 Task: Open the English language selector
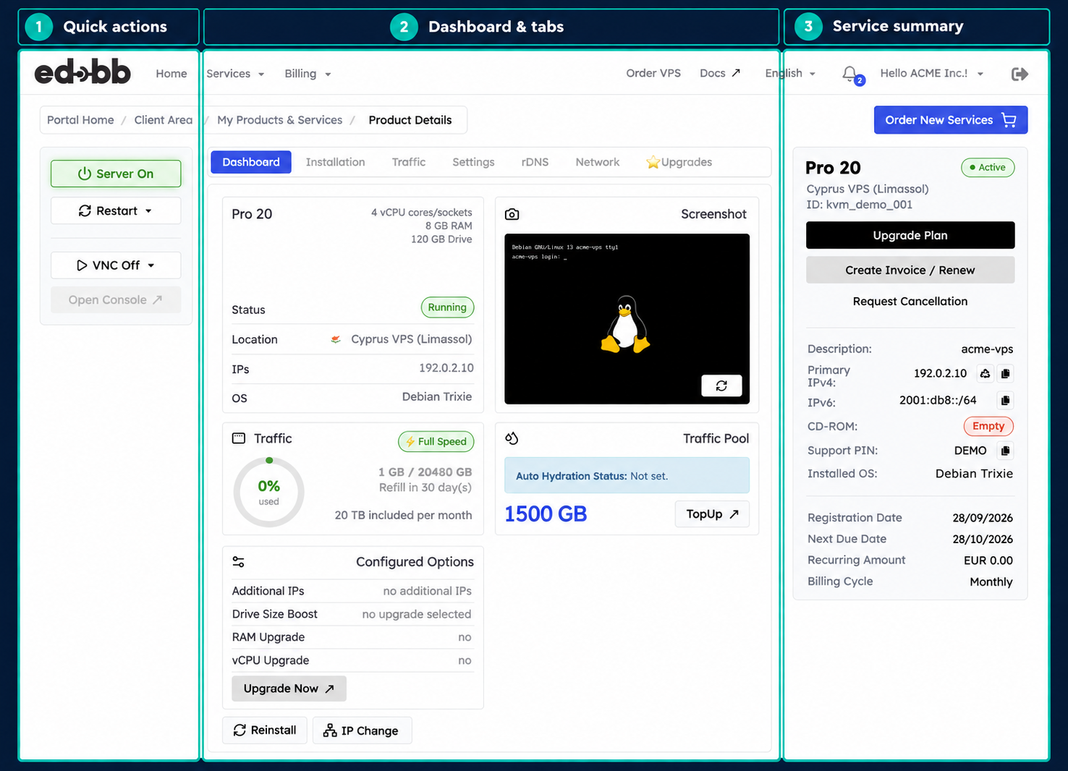coord(790,73)
